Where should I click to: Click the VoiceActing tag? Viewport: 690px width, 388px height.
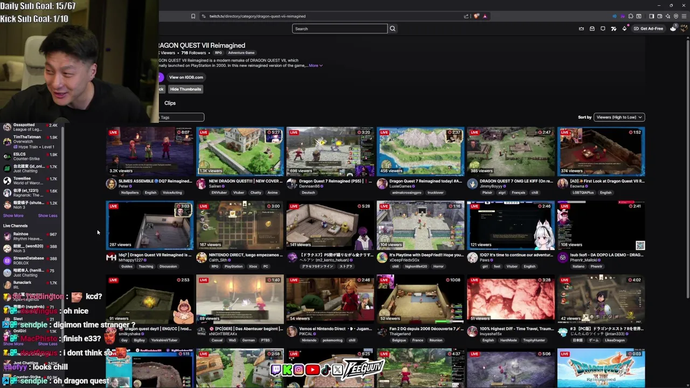pyautogui.click(x=172, y=192)
